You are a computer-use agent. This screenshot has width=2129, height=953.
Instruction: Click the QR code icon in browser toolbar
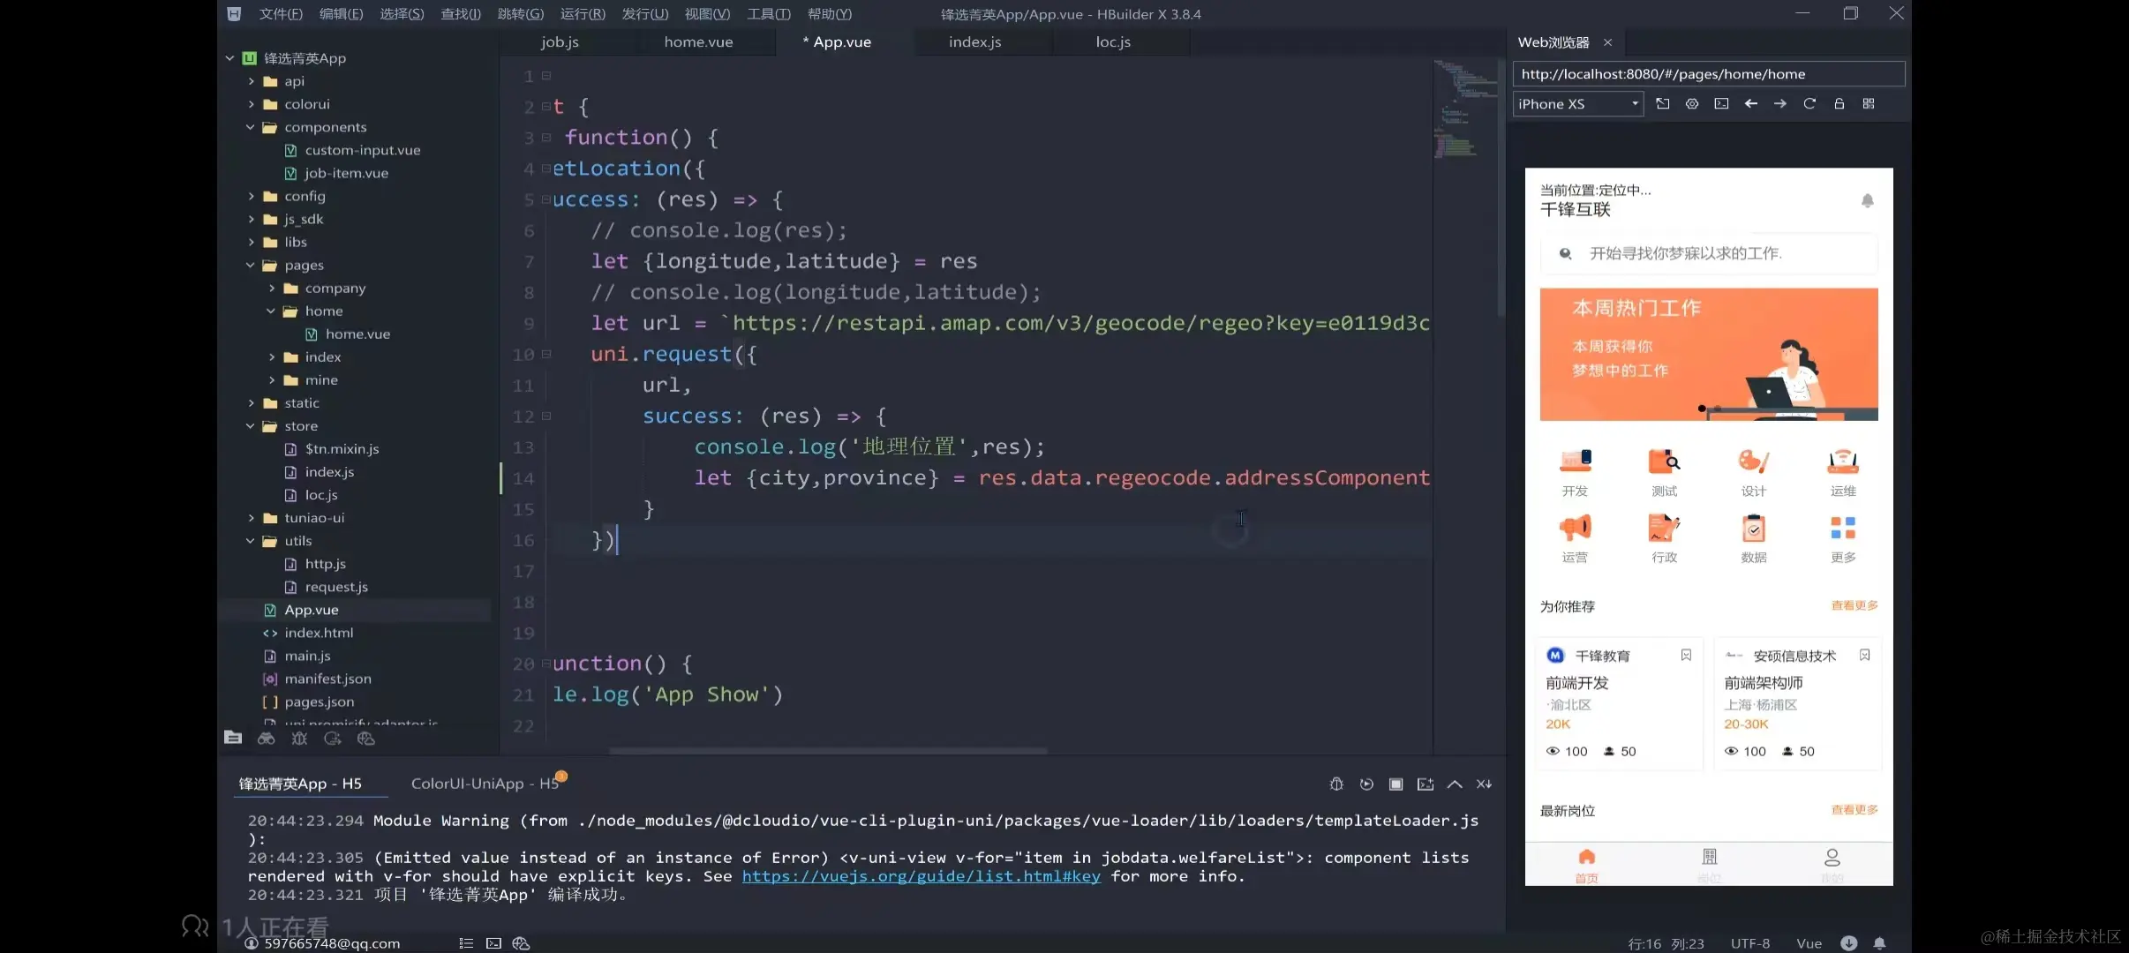pyautogui.click(x=1869, y=104)
